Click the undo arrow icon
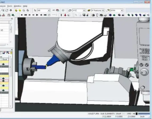152x119 pixels. [x=54, y=10]
